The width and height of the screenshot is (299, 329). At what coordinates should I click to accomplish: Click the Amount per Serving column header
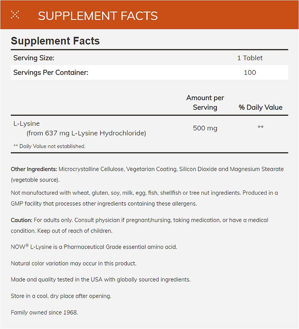205,102
